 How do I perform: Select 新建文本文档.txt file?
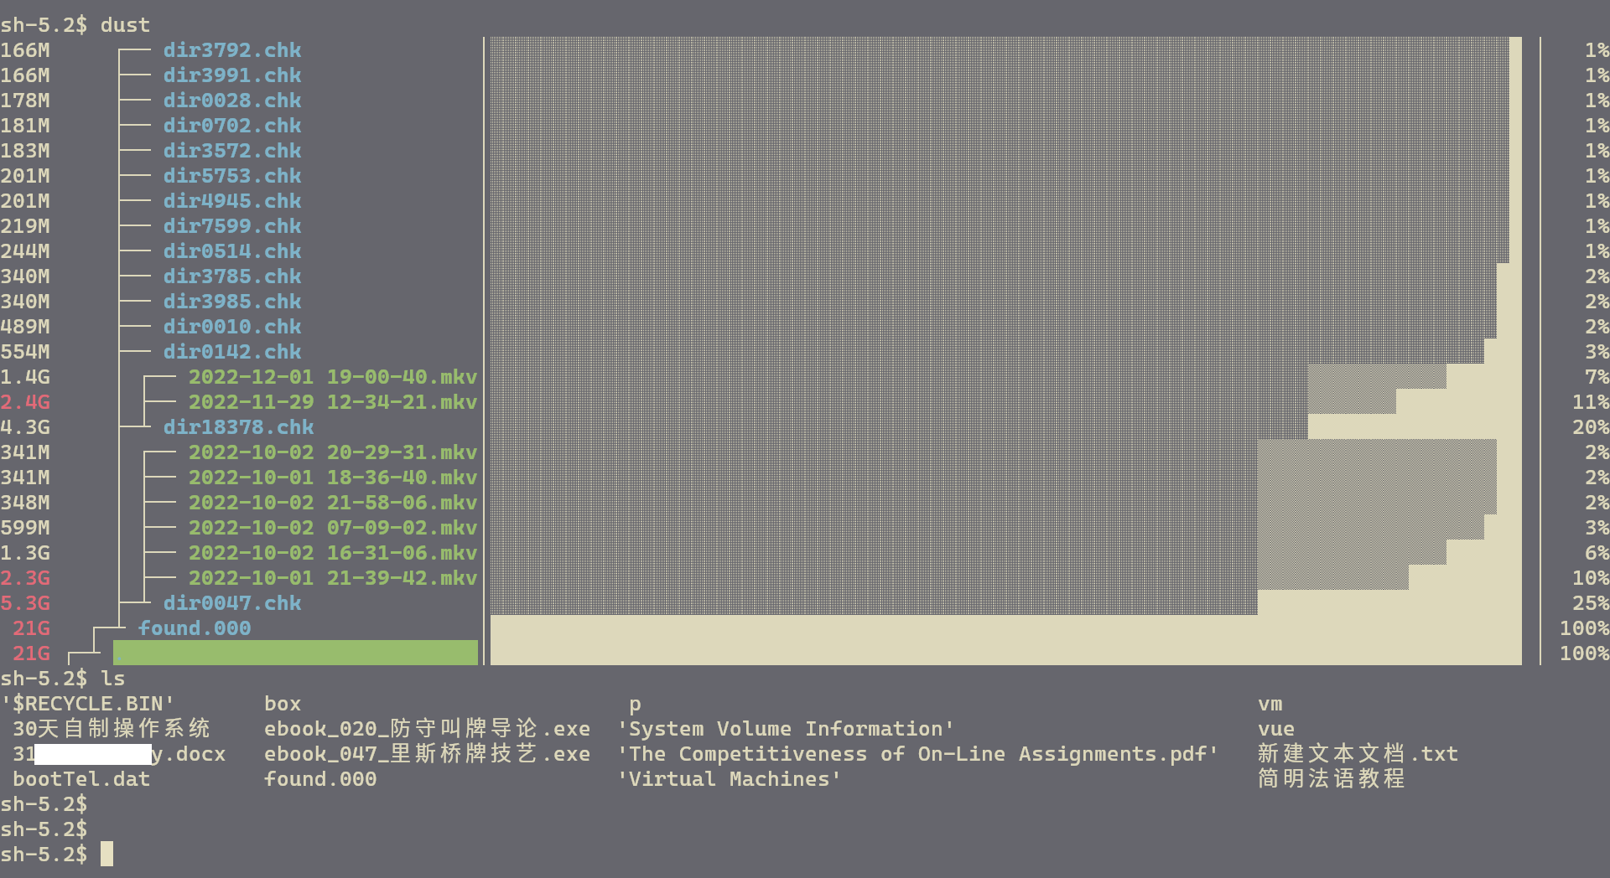point(1356,753)
